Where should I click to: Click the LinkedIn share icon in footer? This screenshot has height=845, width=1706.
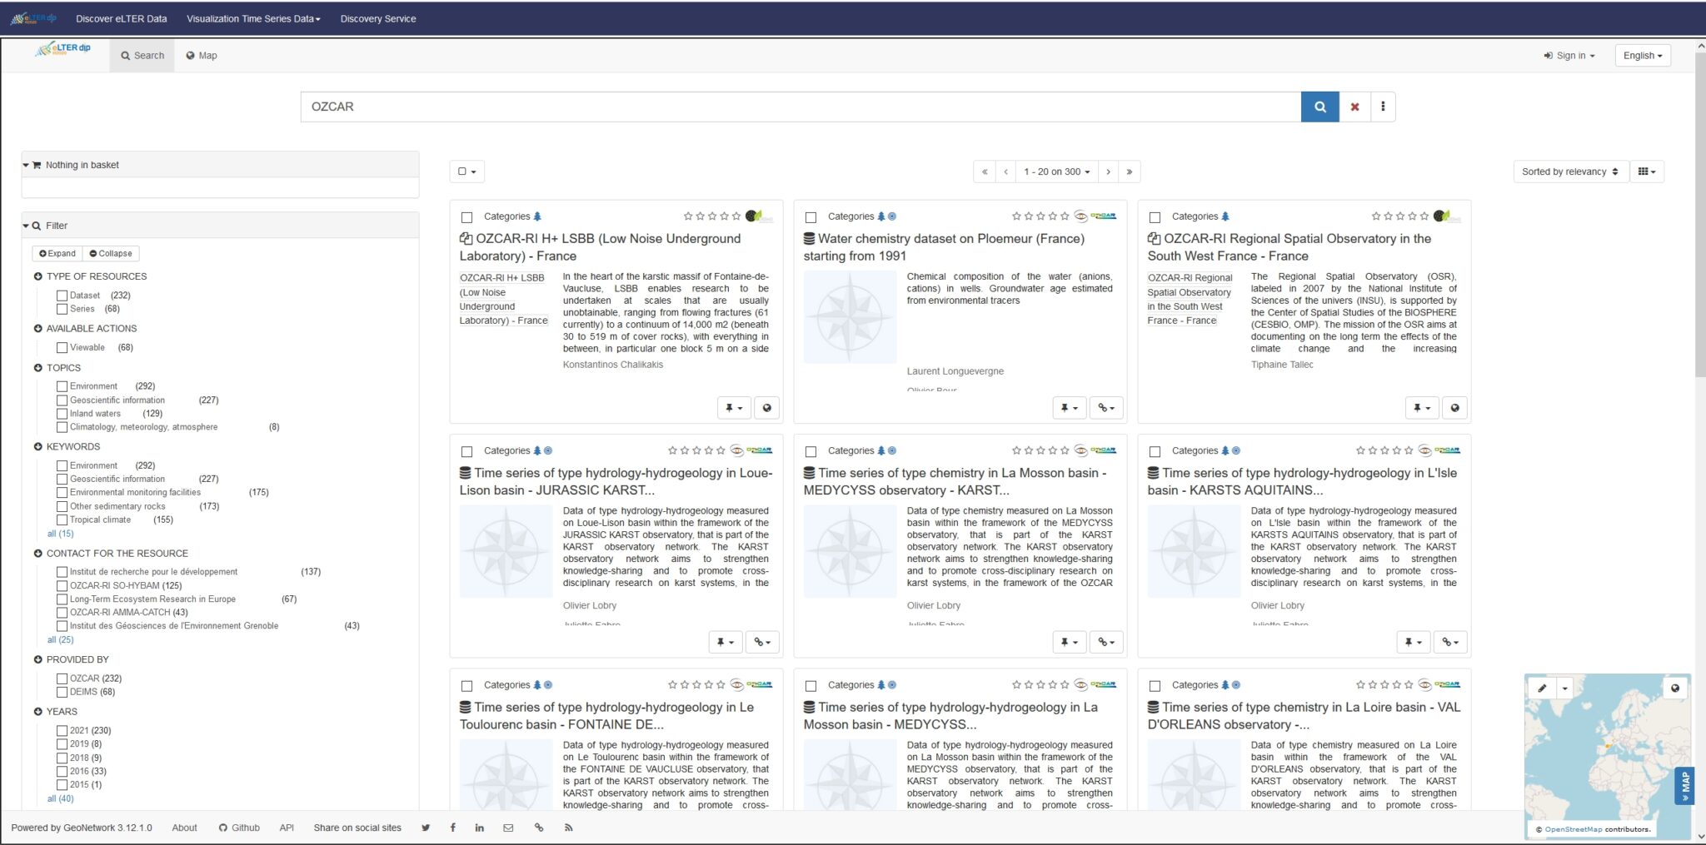[480, 828]
